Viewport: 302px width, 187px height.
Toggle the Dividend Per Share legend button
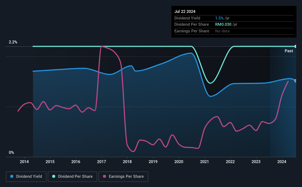coord(72,177)
